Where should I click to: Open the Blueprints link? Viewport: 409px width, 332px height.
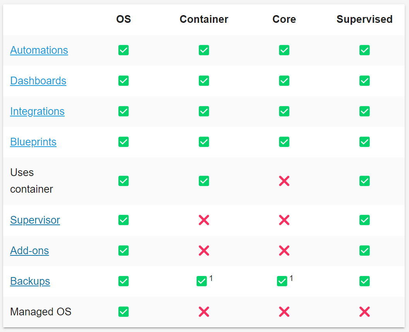point(33,142)
